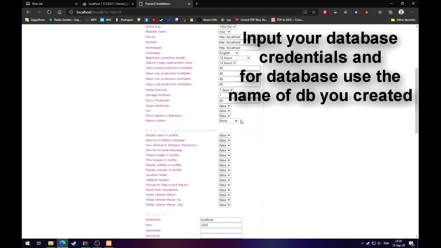Open the Show Natars in Statistics dropdown

coord(225,116)
